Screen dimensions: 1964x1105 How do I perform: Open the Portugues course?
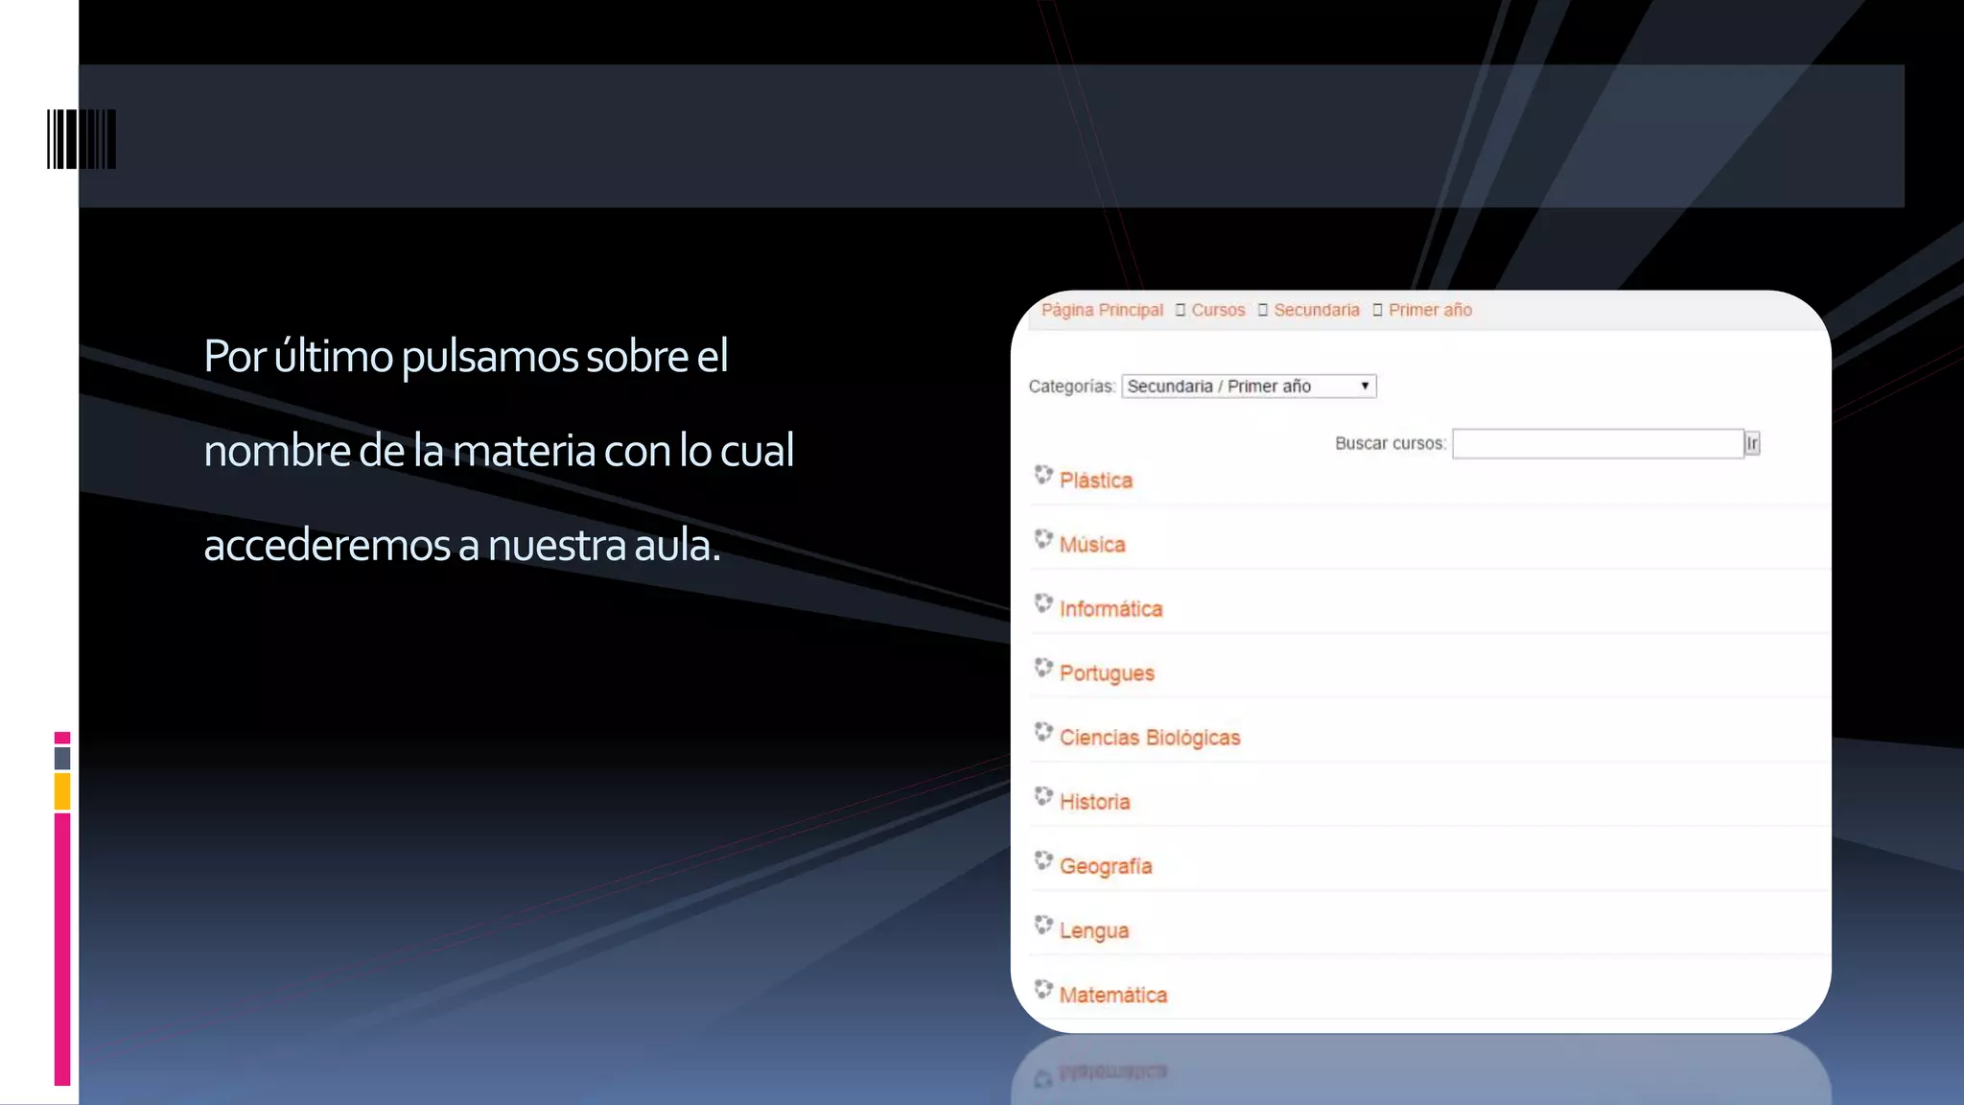pos(1107,673)
